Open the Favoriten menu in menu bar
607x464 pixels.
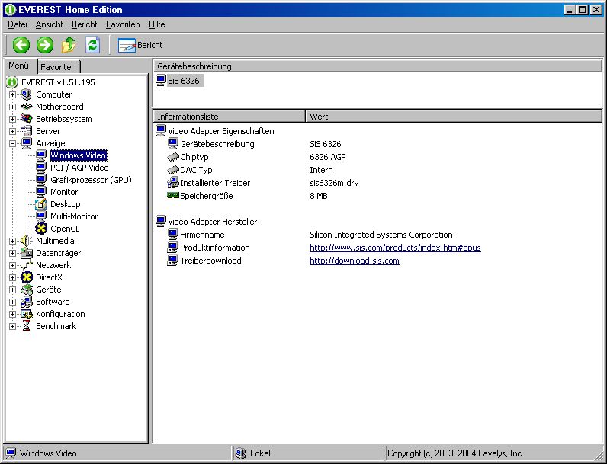point(123,24)
